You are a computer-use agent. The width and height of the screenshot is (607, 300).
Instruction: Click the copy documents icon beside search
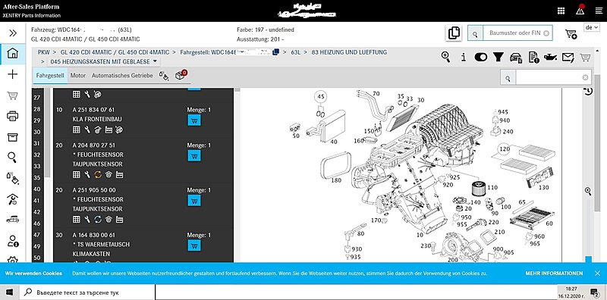coord(454,33)
